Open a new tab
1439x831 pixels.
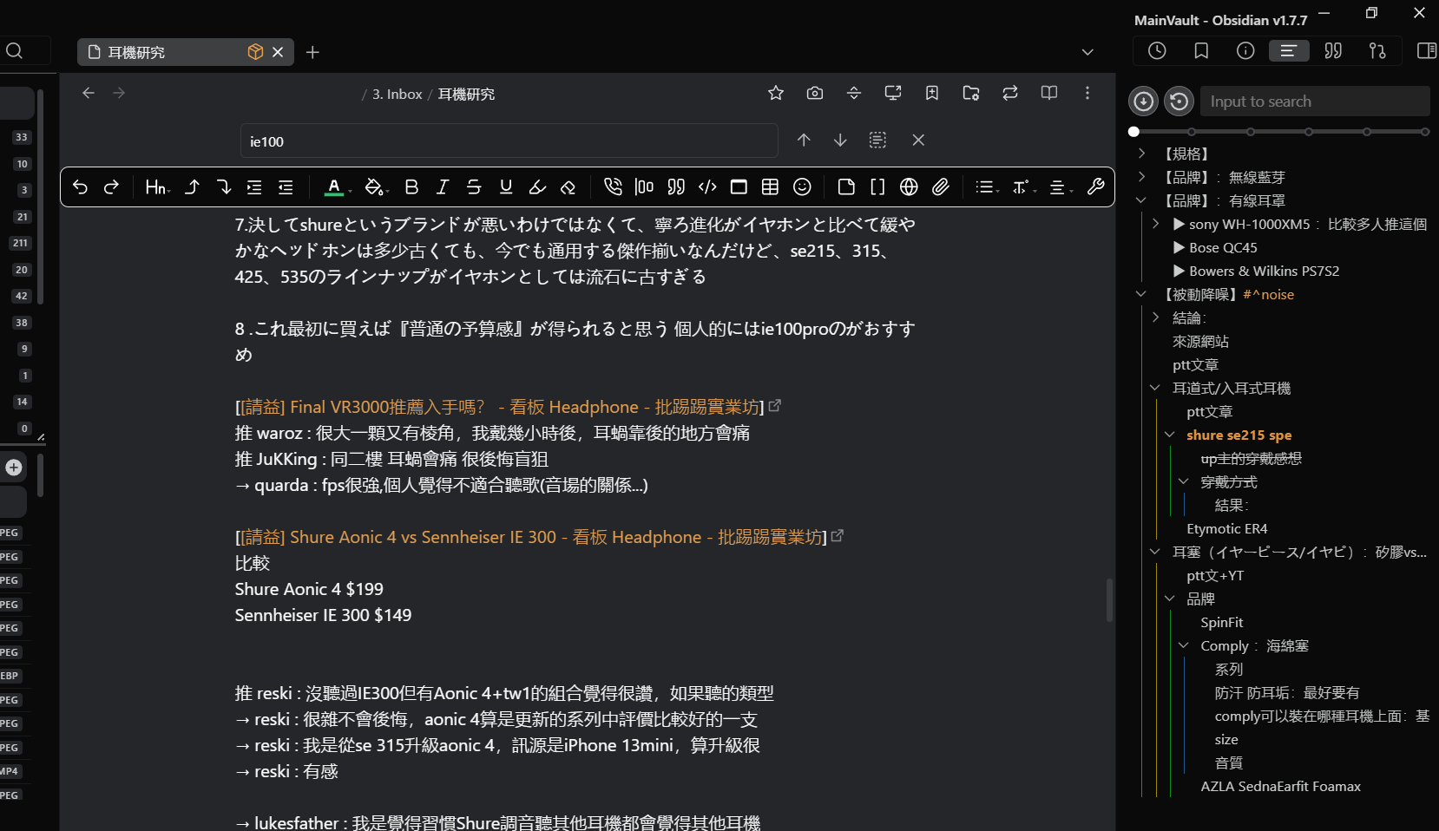[x=312, y=52]
